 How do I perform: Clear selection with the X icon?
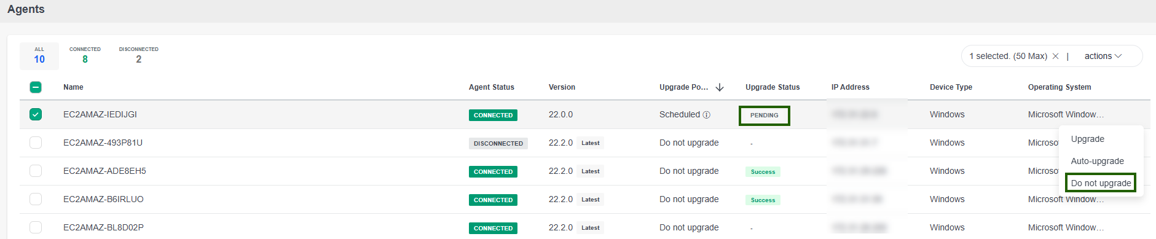click(x=1055, y=56)
